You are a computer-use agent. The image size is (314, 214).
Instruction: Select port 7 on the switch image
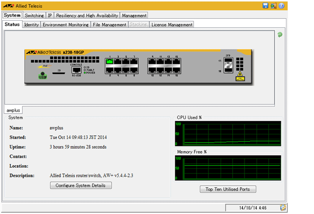tap(134, 61)
